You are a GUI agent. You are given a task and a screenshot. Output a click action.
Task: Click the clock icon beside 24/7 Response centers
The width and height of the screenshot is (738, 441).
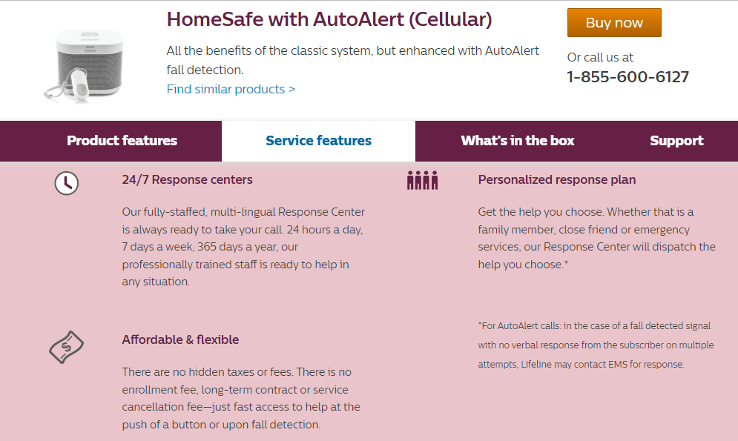66,183
